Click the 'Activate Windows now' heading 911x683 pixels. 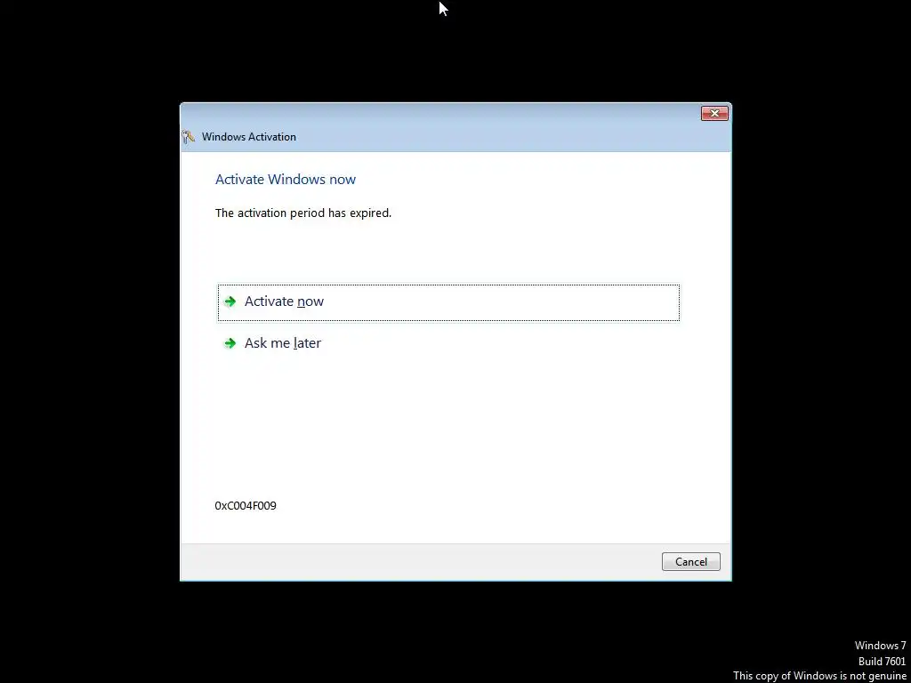(x=286, y=180)
